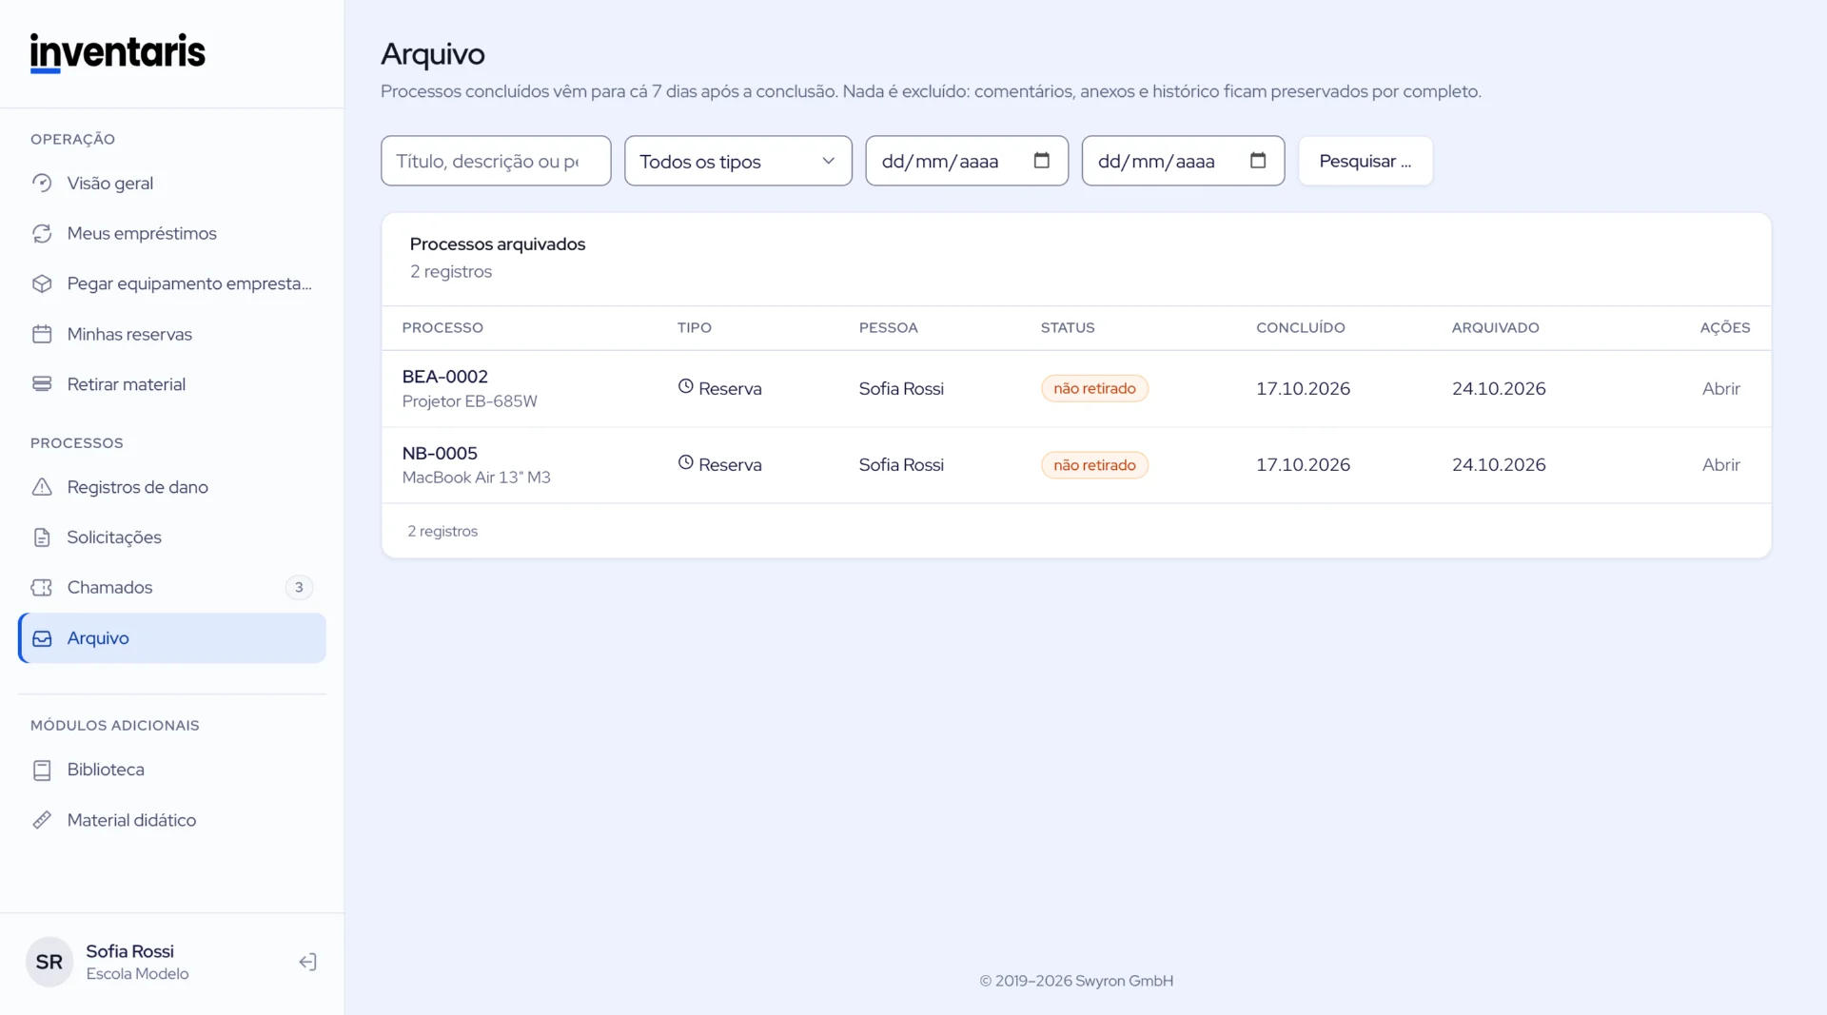The height and width of the screenshot is (1015, 1827).
Task: Open calendar picker of first date field
Action: coord(1041,161)
